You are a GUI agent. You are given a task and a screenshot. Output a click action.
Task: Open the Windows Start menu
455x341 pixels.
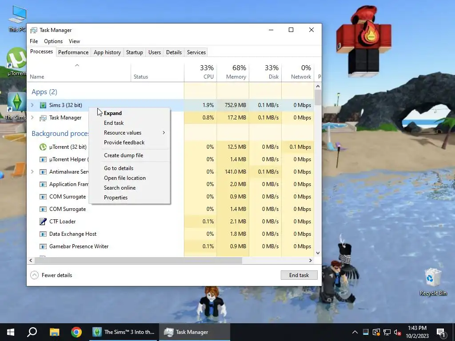pyautogui.click(x=11, y=332)
